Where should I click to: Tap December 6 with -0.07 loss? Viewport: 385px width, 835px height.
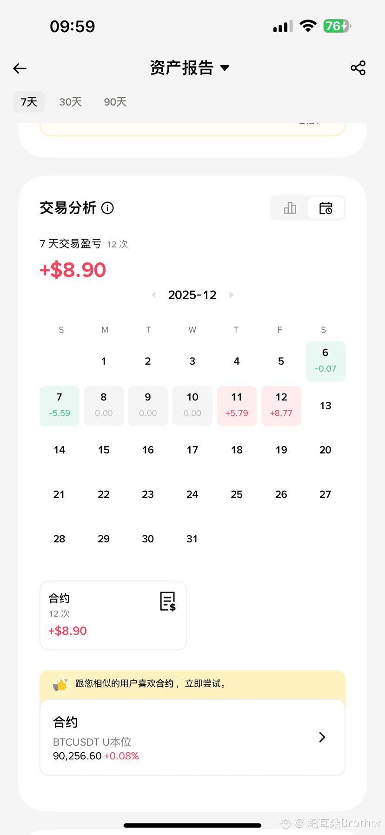pos(325,361)
